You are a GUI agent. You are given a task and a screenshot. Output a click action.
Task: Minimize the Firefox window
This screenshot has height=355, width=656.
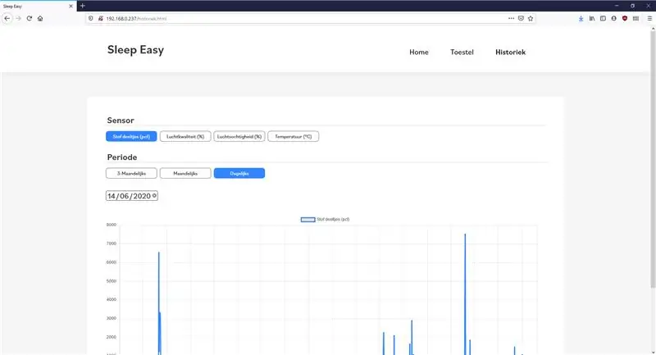coord(617,6)
